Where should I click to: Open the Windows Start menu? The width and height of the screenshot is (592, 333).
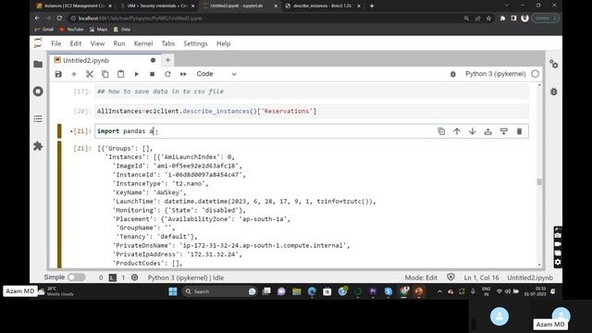tap(173, 291)
